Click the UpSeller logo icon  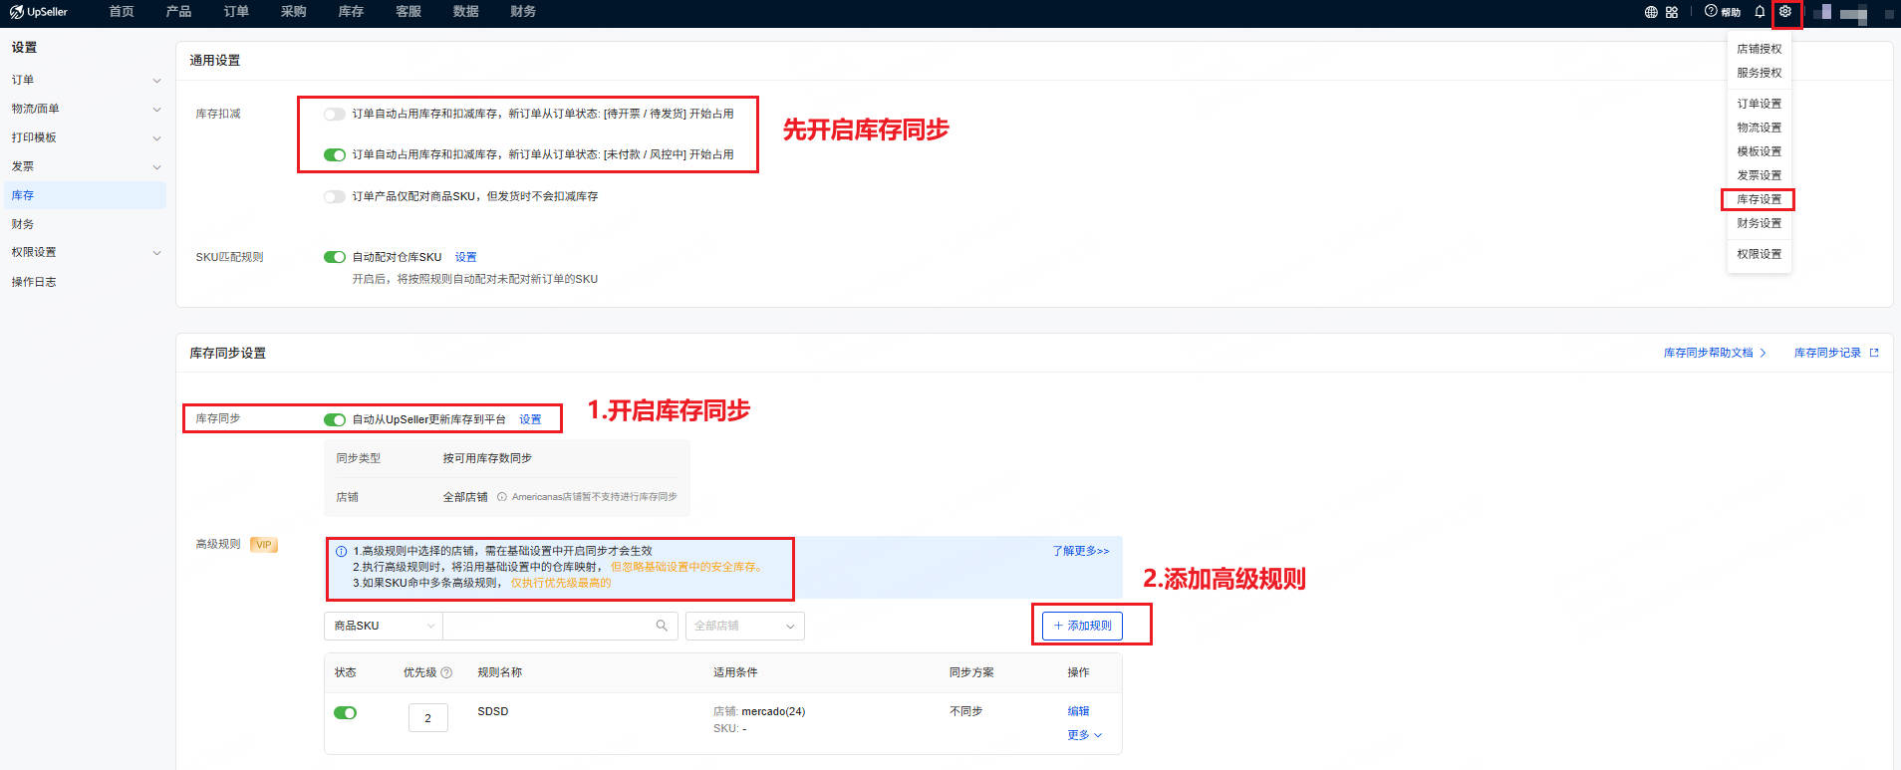click(x=16, y=12)
